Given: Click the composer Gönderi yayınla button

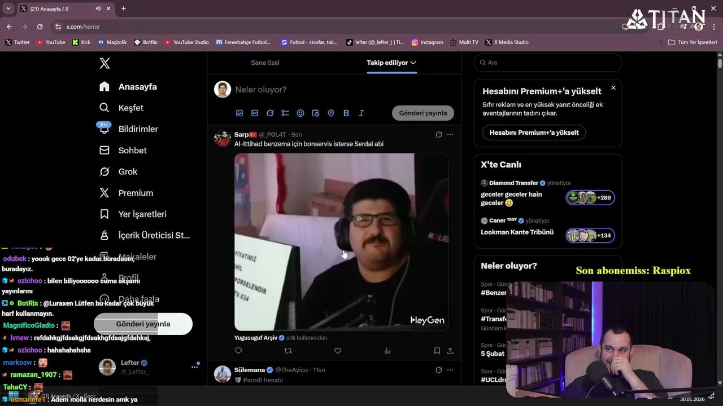Looking at the screenshot, I should (x=423, y=113).
